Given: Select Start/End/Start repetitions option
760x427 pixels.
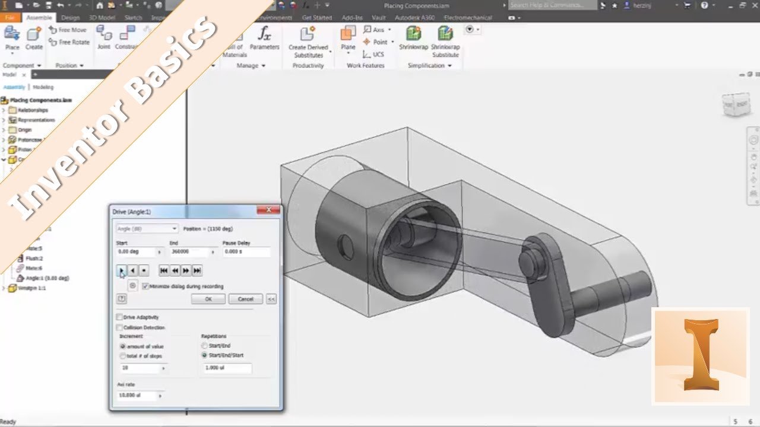Looking at the screenshot, I should pyautogui.click(x=205, y=355).
